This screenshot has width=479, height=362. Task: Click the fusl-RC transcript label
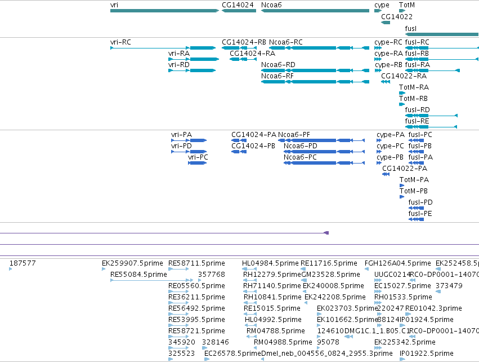coord(417,42)
